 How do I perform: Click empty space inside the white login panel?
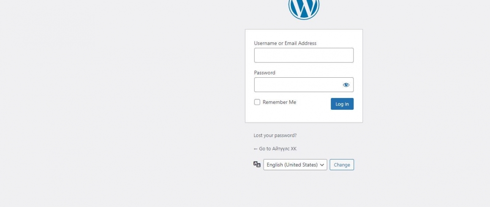[304, 116]
